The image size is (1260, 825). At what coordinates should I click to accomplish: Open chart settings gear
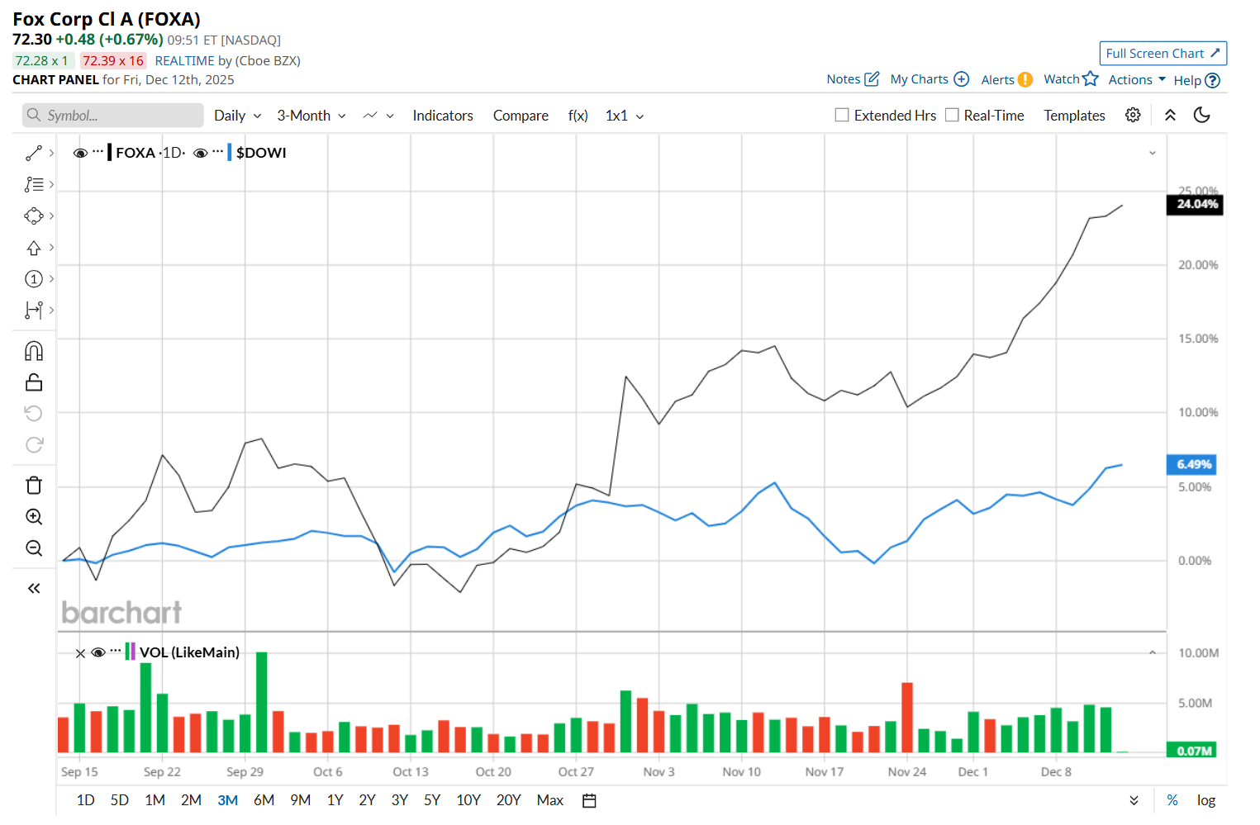[1133, 115]
